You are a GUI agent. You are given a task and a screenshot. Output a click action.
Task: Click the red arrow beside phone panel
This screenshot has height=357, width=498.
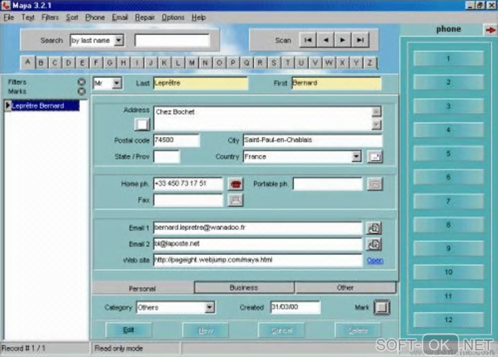point(490,30)
